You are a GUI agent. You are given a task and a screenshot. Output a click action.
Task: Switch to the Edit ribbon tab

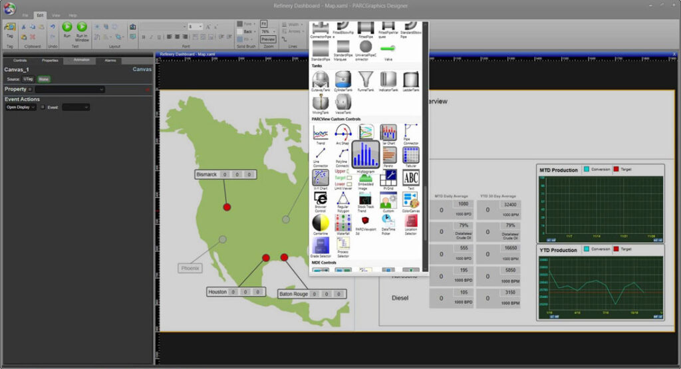(40, 15)
